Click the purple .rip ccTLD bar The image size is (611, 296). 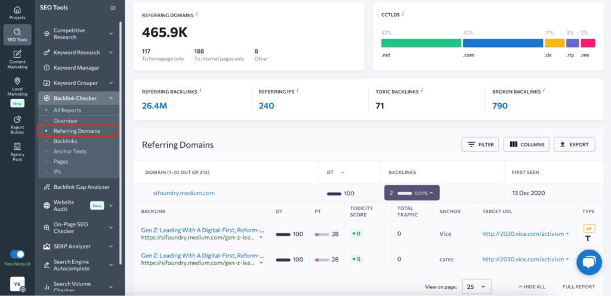click(572, 43)
